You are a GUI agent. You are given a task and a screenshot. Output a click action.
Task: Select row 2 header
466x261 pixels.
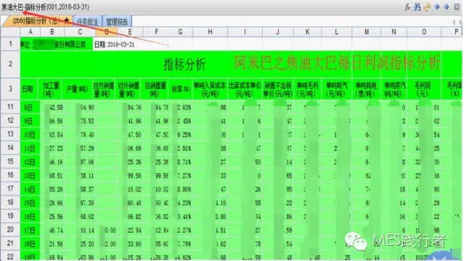10,64
